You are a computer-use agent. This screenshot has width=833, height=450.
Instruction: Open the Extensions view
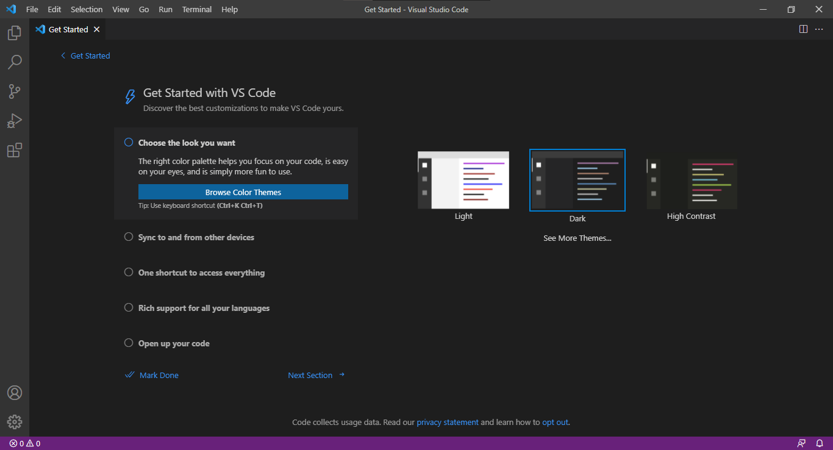pos(15,150)
